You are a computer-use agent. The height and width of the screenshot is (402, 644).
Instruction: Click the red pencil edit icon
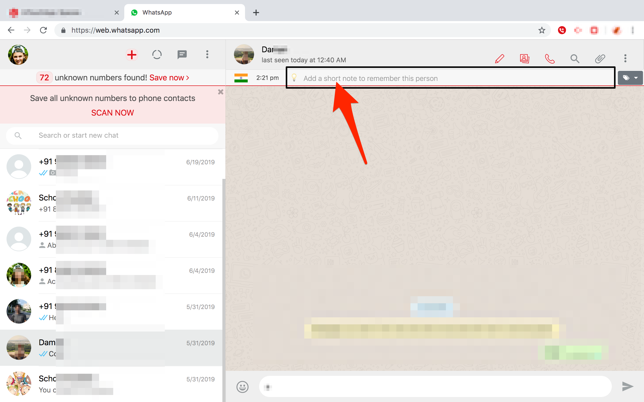(x=500, y=59)
